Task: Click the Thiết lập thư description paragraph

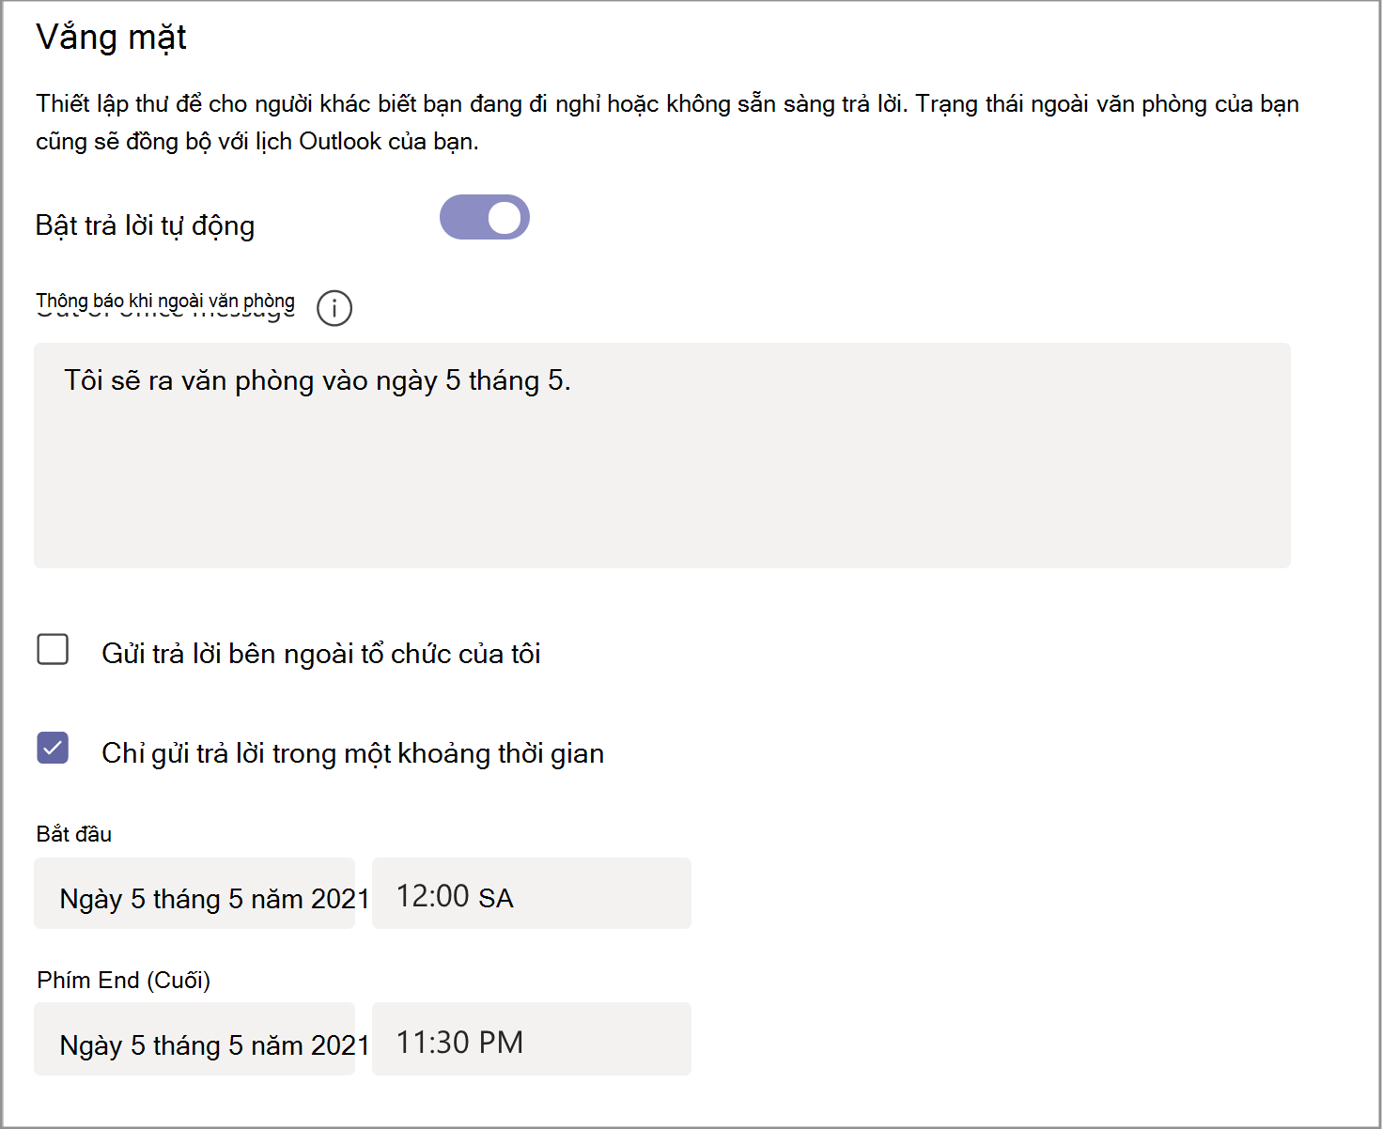Action: pyautogui.click(x=667, y=122)
